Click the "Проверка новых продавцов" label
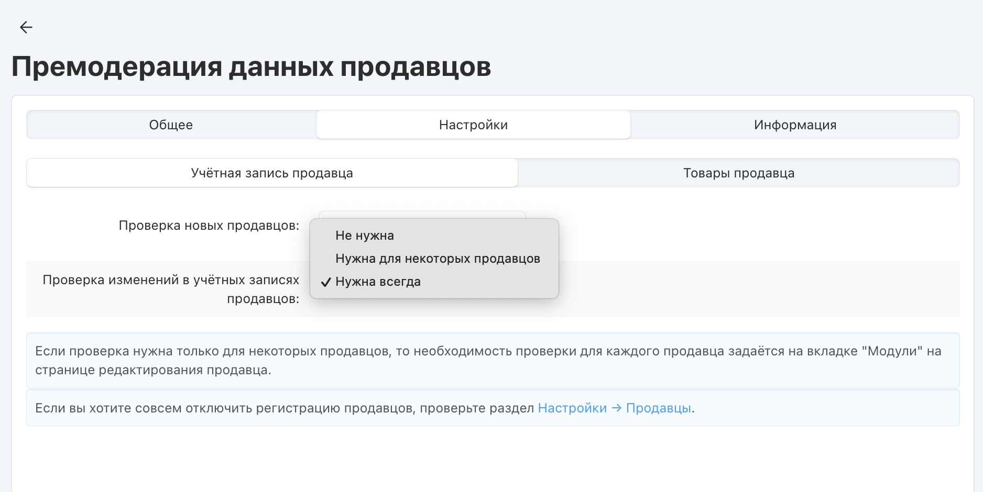 click(209, 226)
